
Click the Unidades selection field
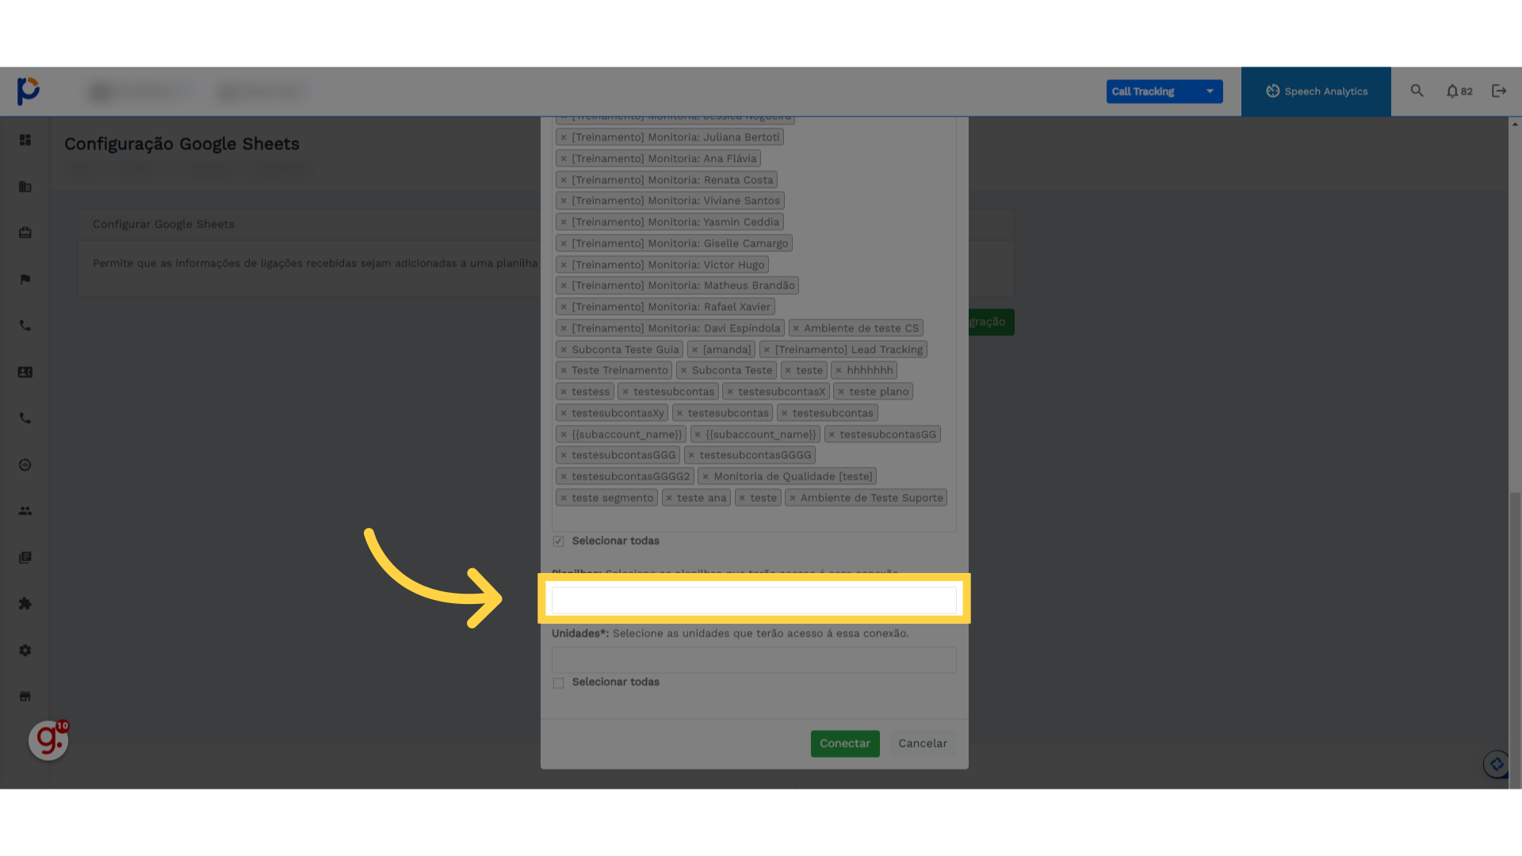tap(754, 660)
